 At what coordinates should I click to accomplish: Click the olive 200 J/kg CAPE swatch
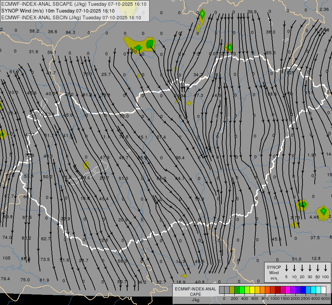(x=232, y=290)
